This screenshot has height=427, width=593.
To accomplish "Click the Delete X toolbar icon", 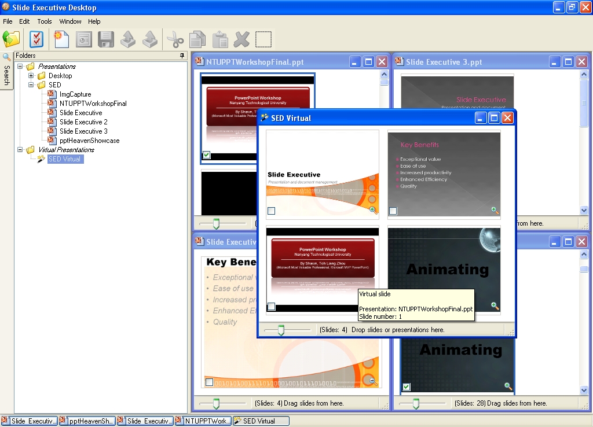I will click(241, 39).
